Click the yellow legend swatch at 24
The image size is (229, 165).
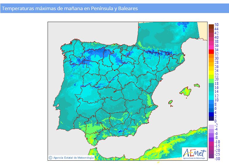coord(211,72)
